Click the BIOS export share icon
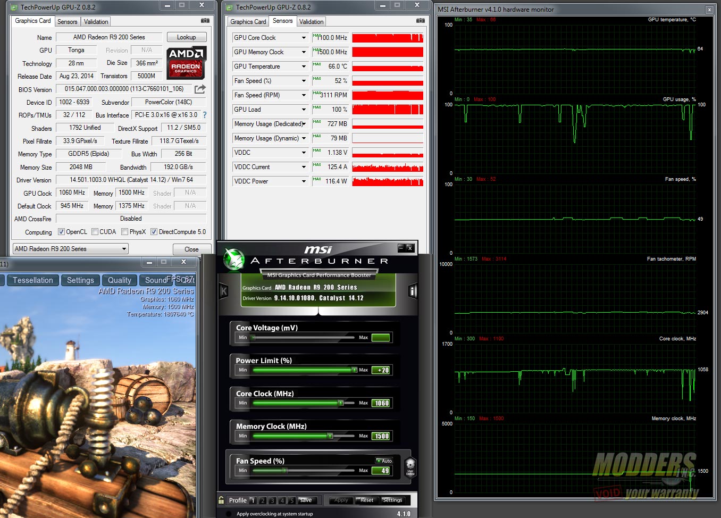721x518 pixels. tap(200, 89)
